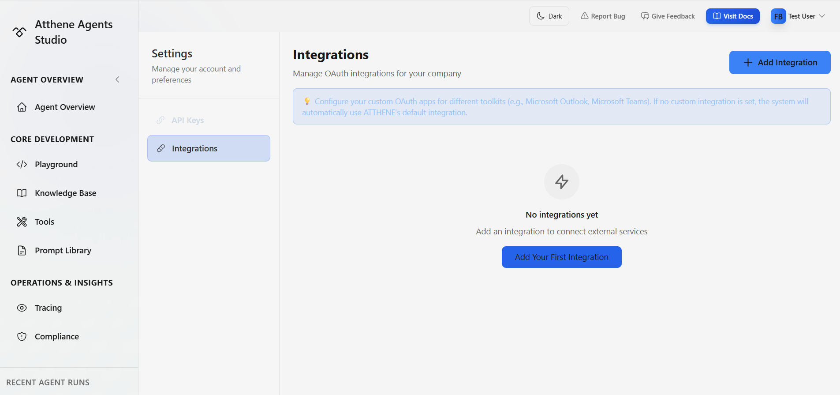Image resolution: width=840 pixels, height=395 pixels.
Task: Click the RECENT AGENT RUNS header
Action: (x=48, y=383)
